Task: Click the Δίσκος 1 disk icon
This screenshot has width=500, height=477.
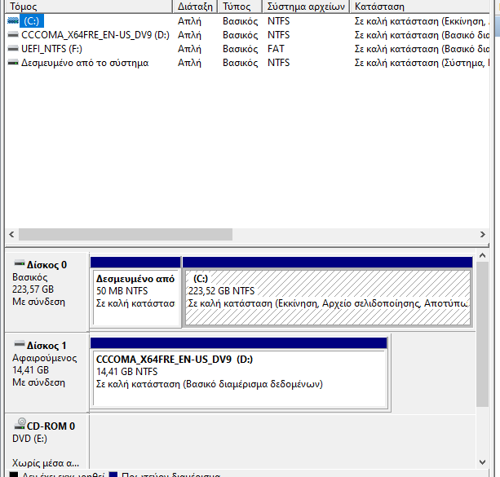Action: point(20,344)
